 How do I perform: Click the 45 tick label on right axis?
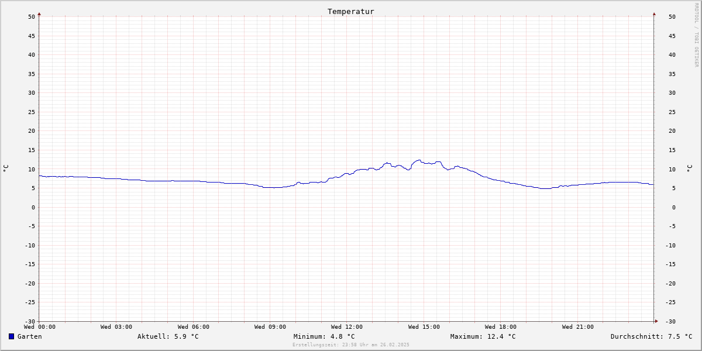point(672,36)
